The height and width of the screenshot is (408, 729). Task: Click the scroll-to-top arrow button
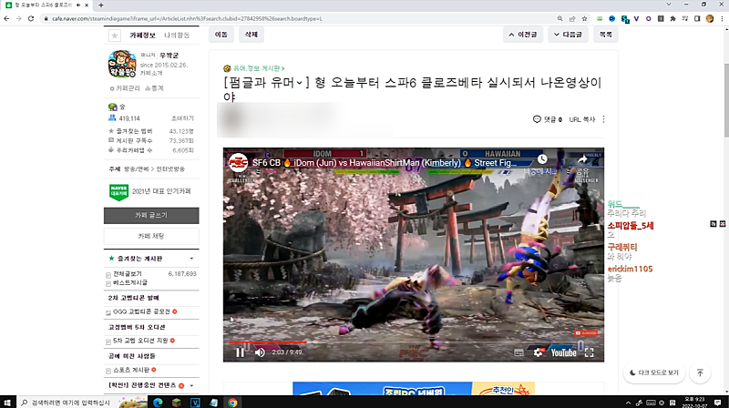point(700,372)
